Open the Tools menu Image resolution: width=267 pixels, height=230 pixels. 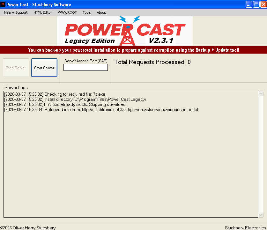coord(87,12)
